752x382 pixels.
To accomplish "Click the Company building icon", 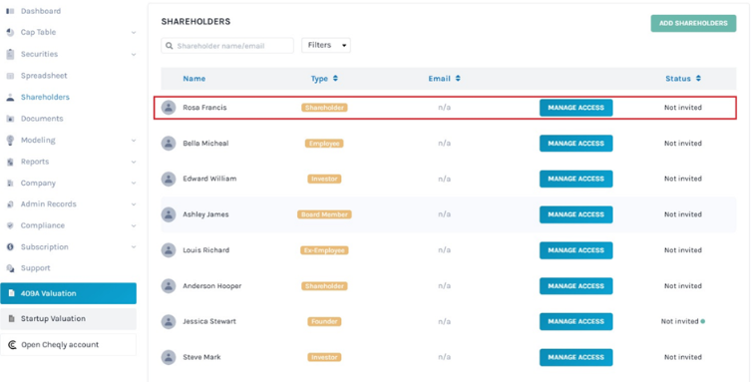I will click(x=10, y=183).
